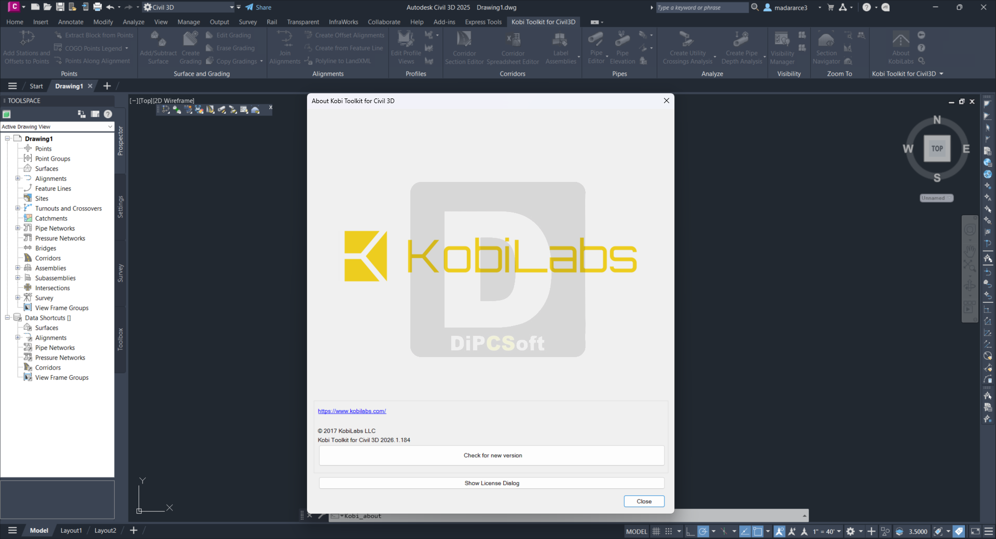The height and width of the screenshot is (539, 996).
Task: Click the Toolspace help icon
Action: click(108, 114)
